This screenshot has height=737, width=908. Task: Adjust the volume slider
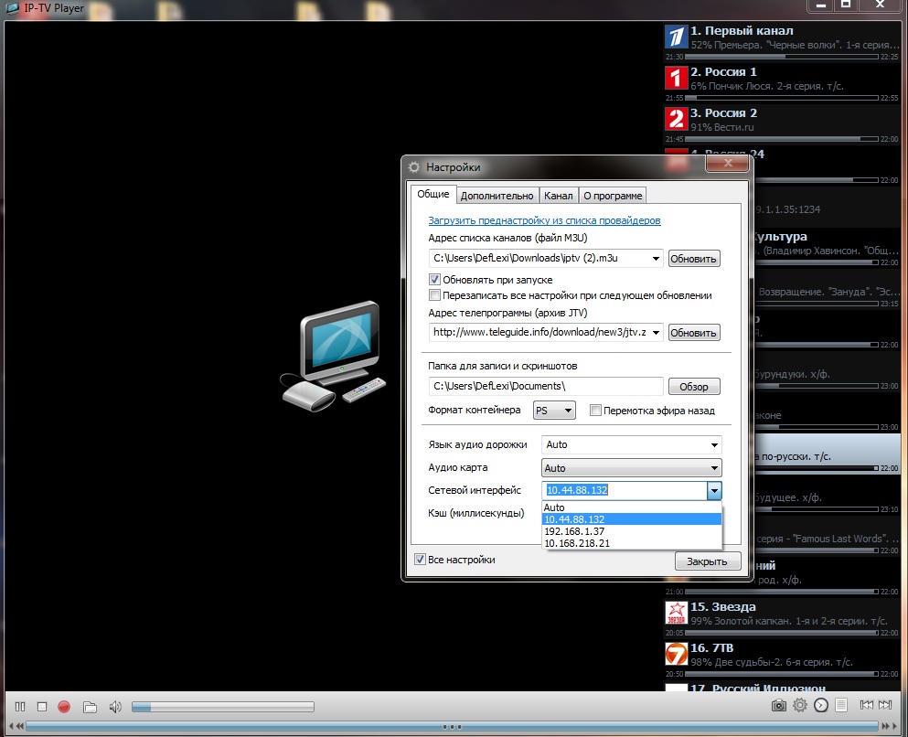[x=223, y=707]
